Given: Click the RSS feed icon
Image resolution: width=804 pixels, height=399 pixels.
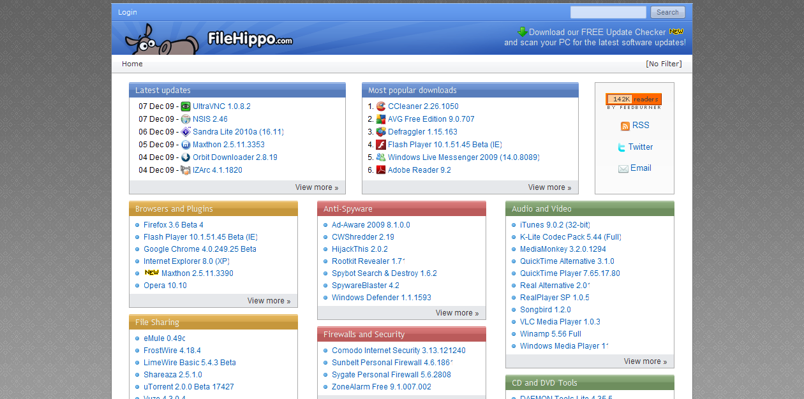Looking at the screenshot, I should (x=625, y=126).
